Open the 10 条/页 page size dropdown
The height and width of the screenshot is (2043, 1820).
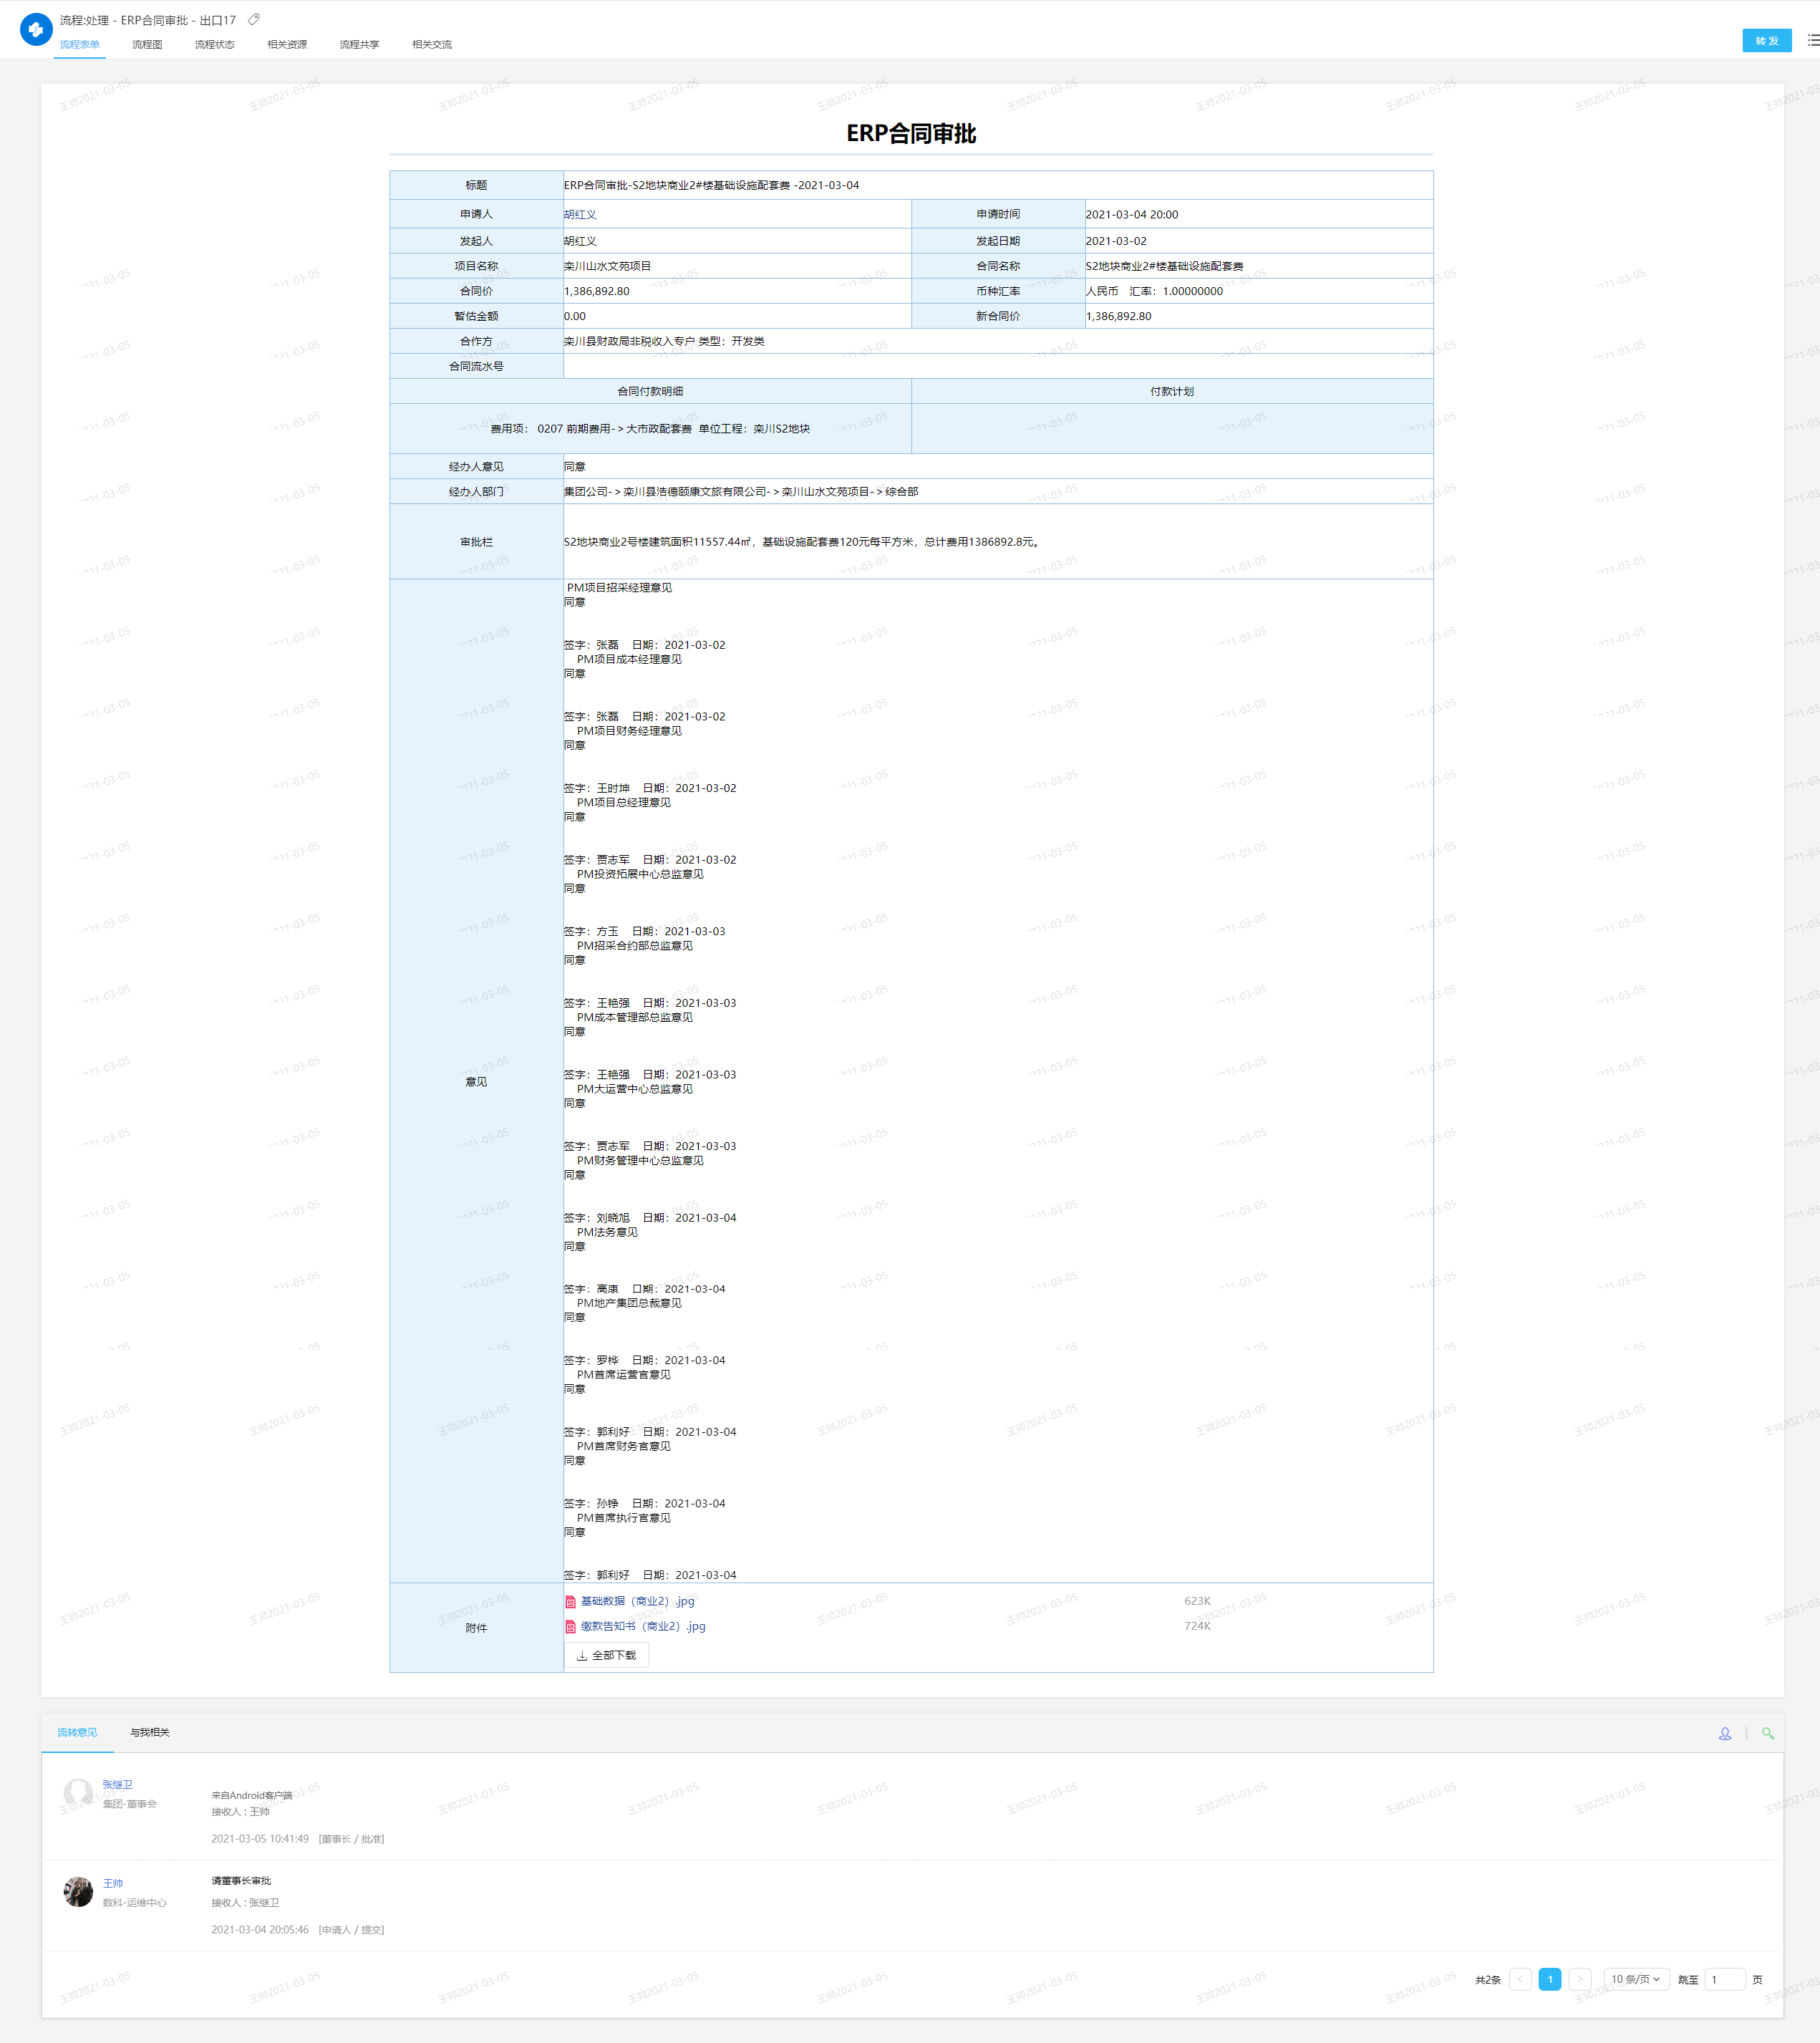pyautogui.click(x=1635, y=1979)
